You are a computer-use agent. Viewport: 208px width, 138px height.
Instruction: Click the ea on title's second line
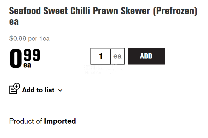pyautogui.click(x=14, y=22)
